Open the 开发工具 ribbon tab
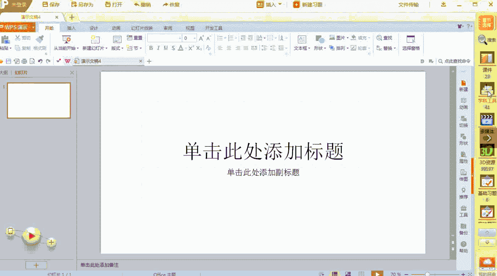Image resolution: width=497 pixels, height=276 pixels. coord(214,28)
